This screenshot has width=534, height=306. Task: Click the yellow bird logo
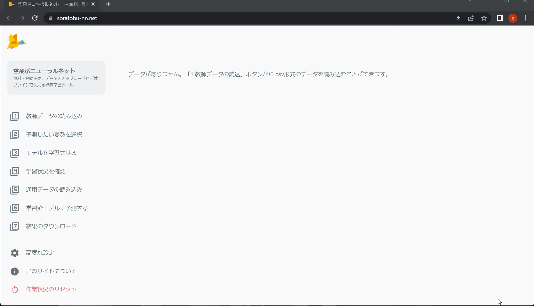pos(17,42)
